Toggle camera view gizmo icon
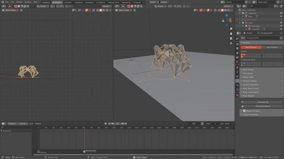Image resolution: width=284 pixels, height=159 pixels. (x=231, y=38)
